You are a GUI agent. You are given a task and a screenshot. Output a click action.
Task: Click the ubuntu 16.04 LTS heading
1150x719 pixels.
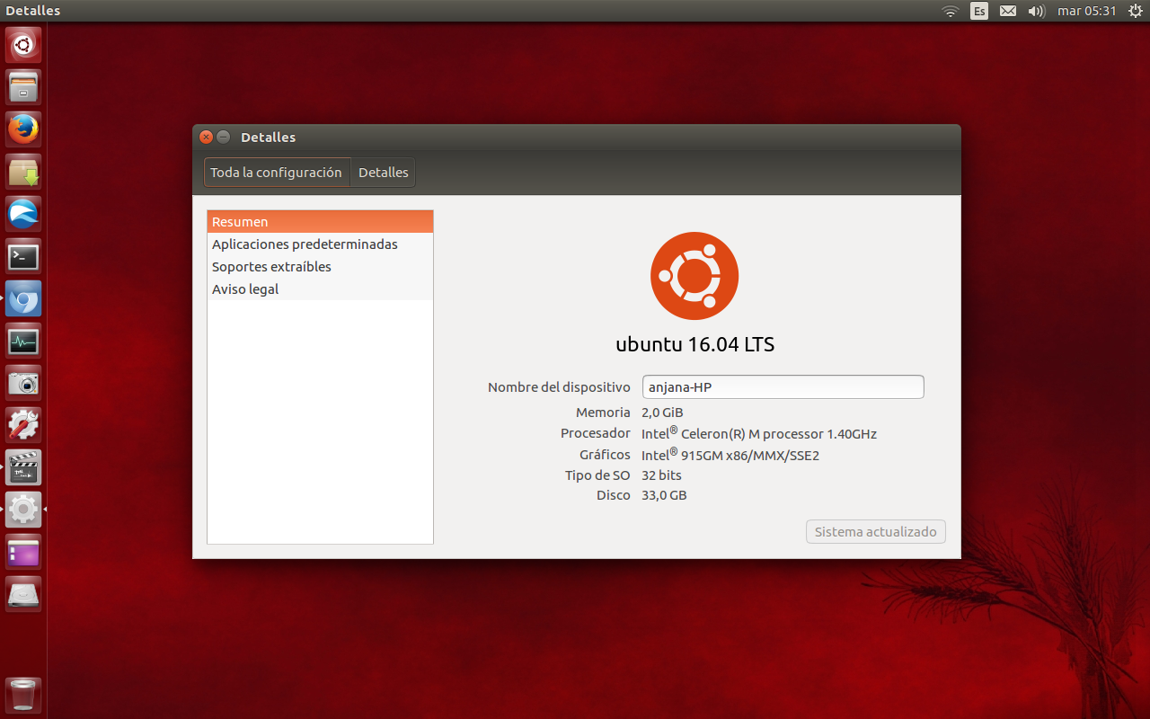click(694, 344)
